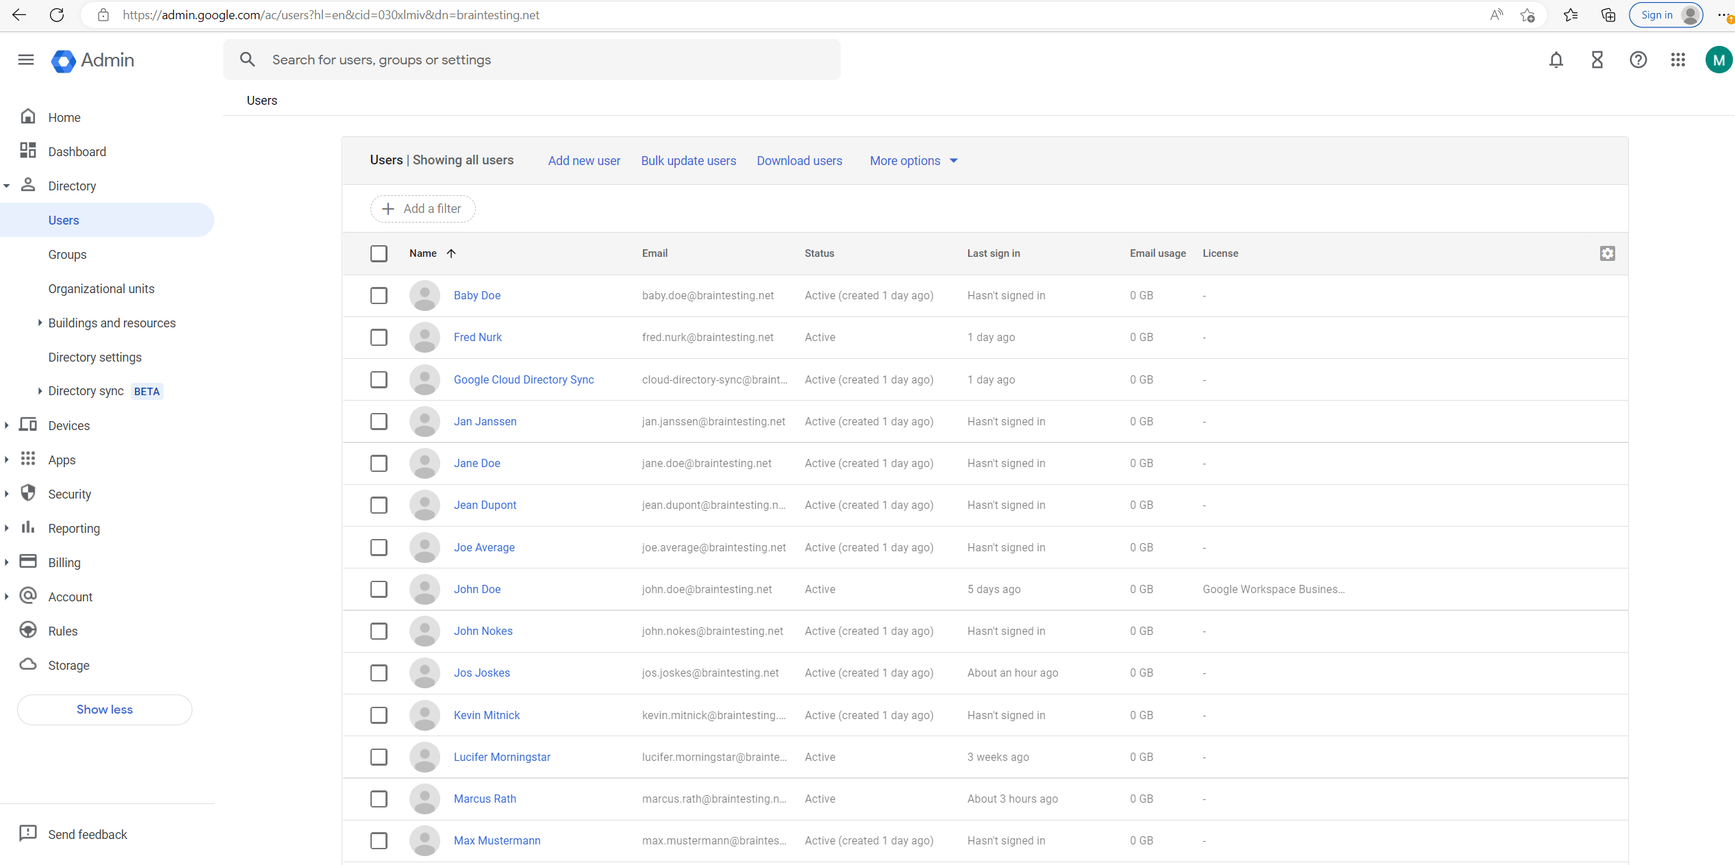Check the checkbox next to Baby Doe
The height and width of the screenshot is (865, 1735).
point(379,295)
